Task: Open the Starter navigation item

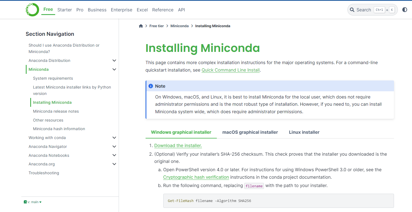Action: pyautogui.click(x=65, y=10)
